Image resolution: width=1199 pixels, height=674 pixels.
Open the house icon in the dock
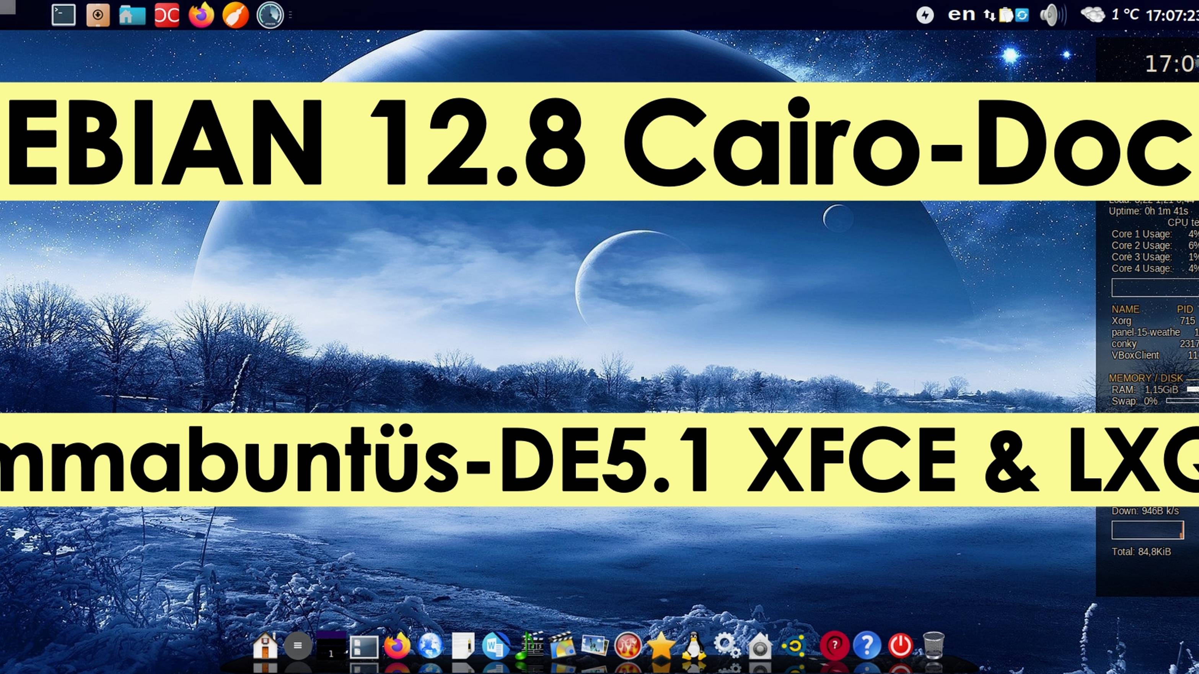(265, 646)
